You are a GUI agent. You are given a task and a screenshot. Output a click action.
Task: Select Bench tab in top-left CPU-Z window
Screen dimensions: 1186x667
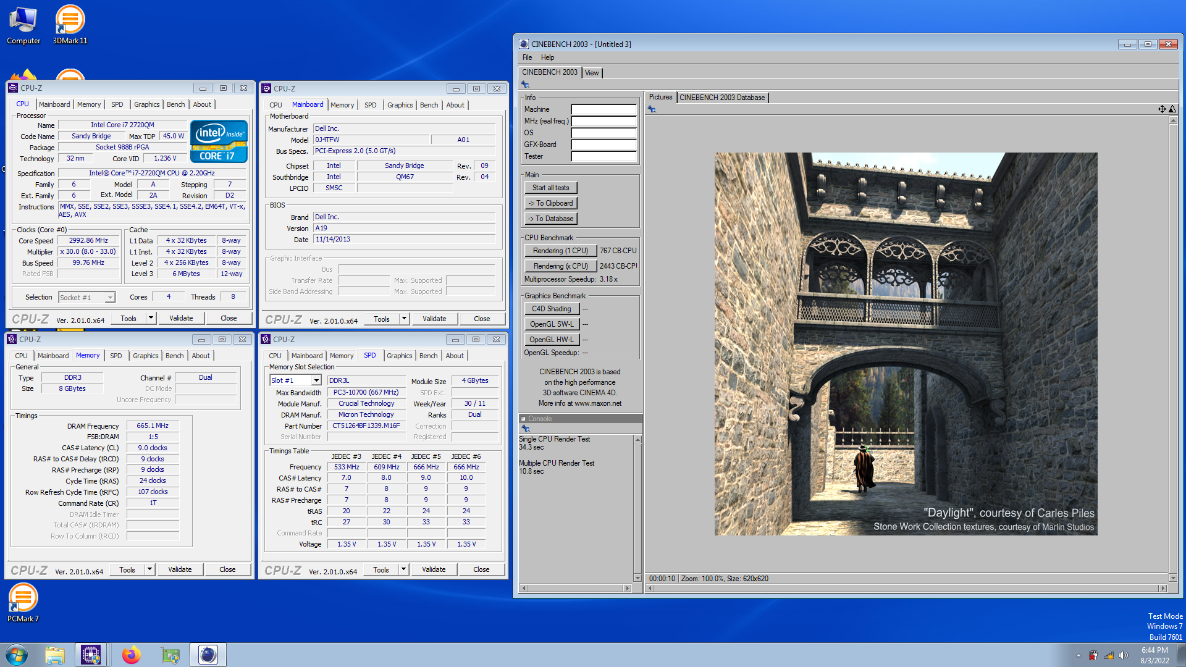[175, 104]
